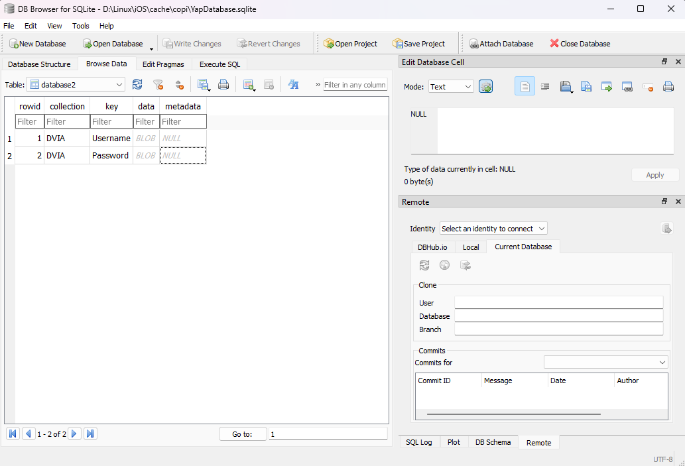Viewport: 685px width, 466px height.
Task: Click the key column filter box
Action: pos(111,121)
